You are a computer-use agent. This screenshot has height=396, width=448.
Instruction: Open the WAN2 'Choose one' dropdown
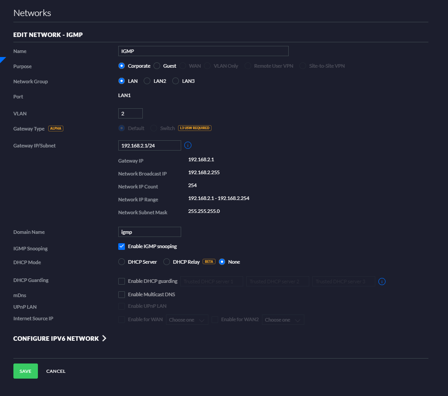284,320
